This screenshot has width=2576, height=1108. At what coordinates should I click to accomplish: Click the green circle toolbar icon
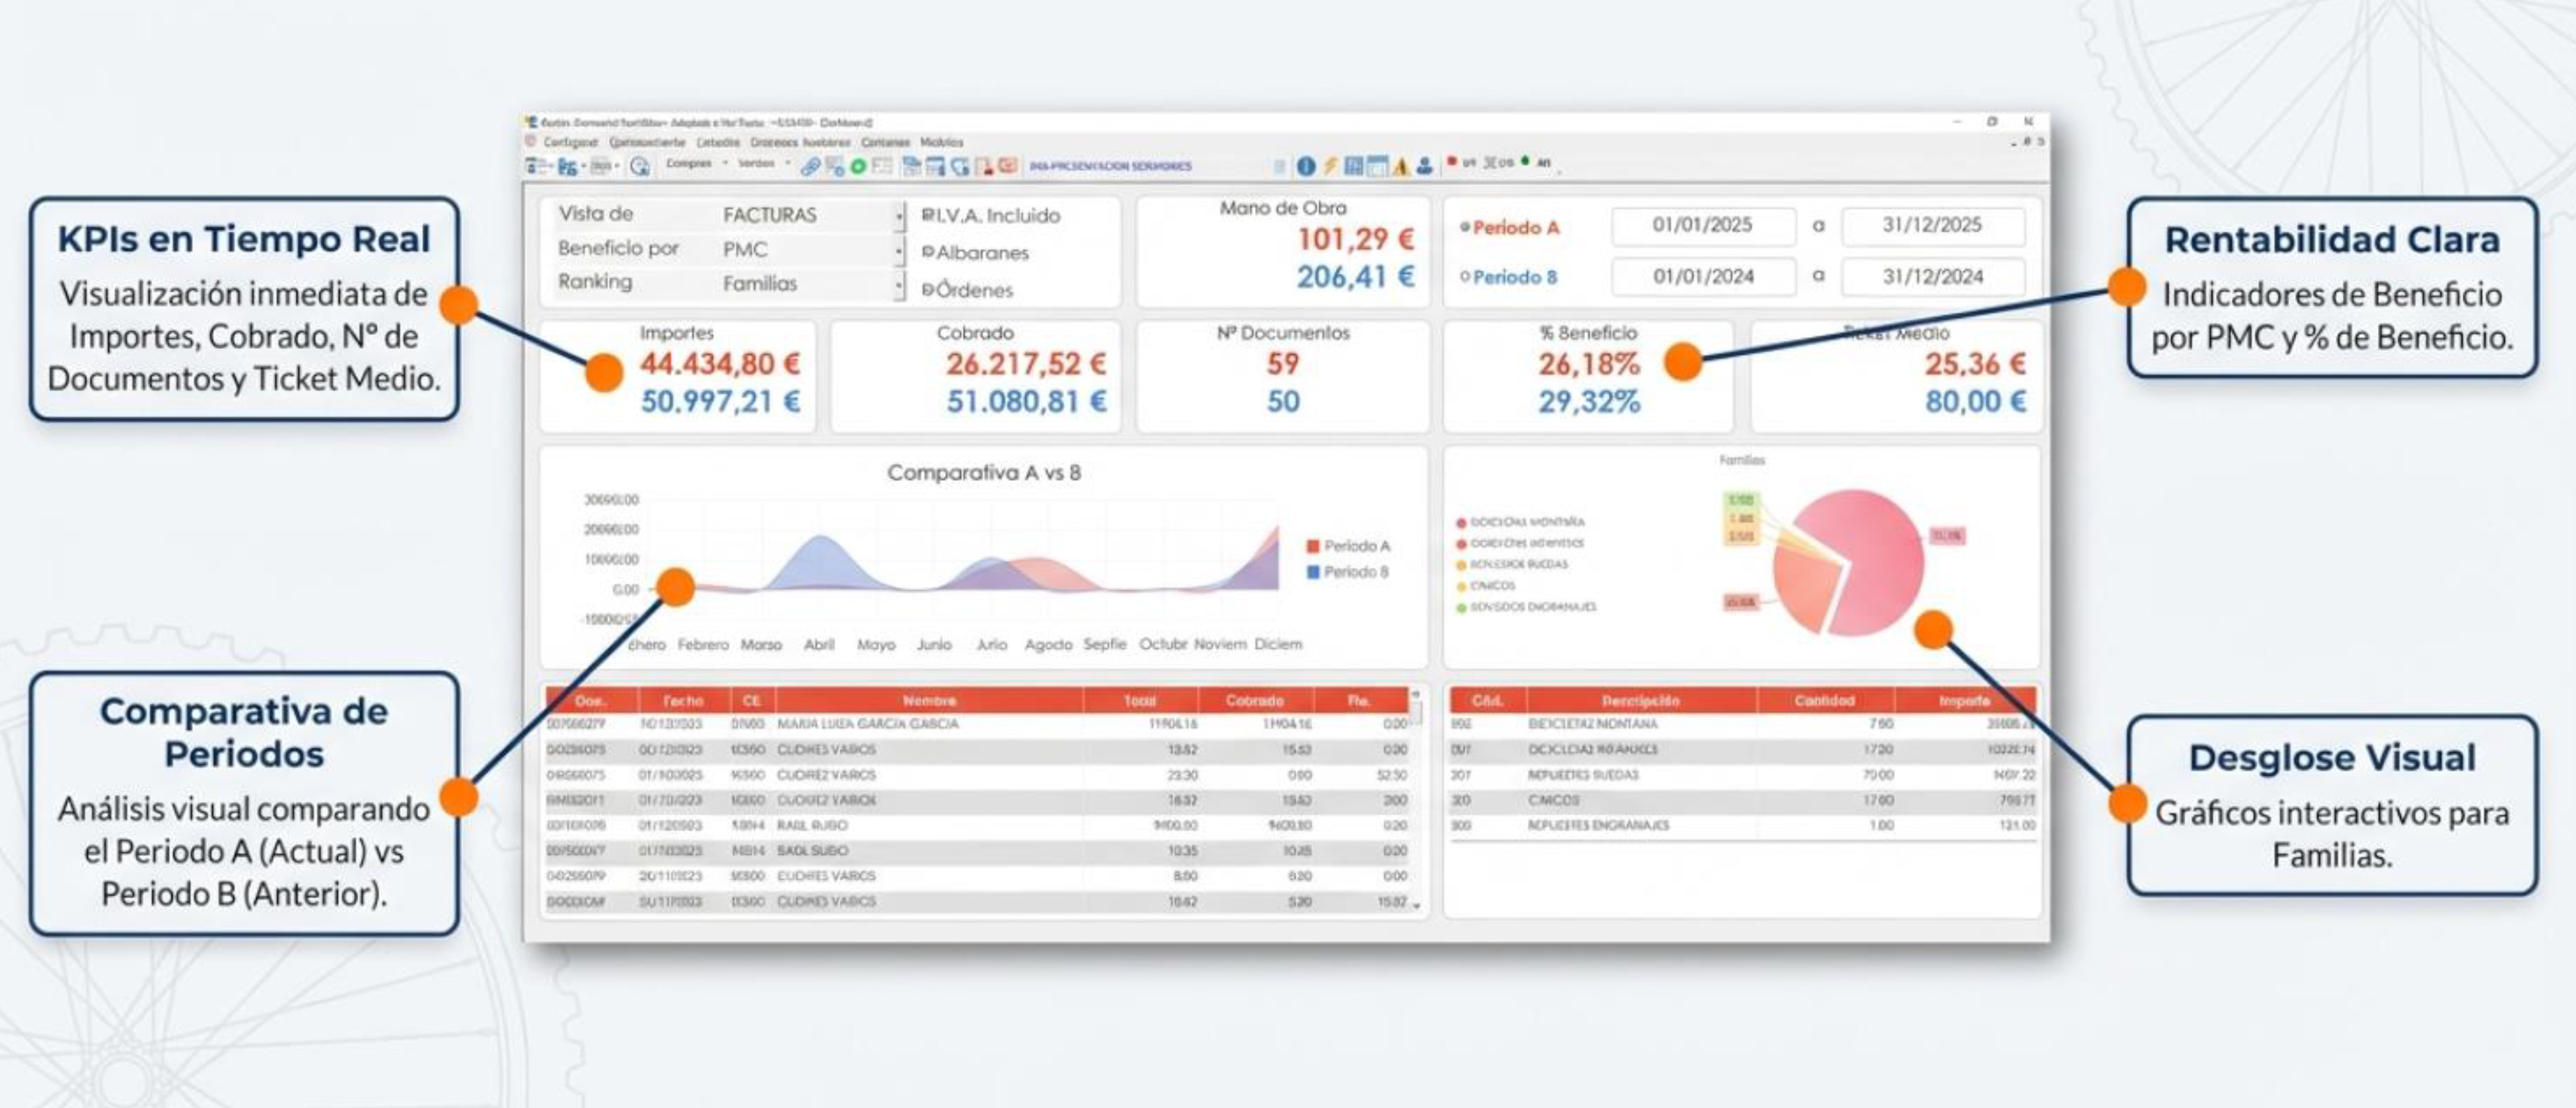858,166
